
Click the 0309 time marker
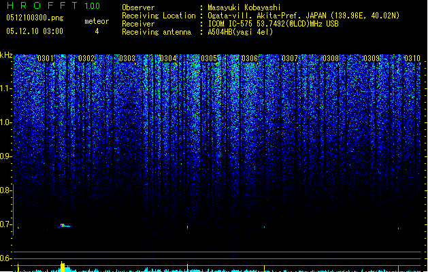click(372, 58)
